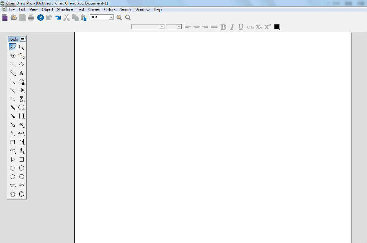Open the Curves menu
Viewport: 367px width, 243px height.
point(94,9)
